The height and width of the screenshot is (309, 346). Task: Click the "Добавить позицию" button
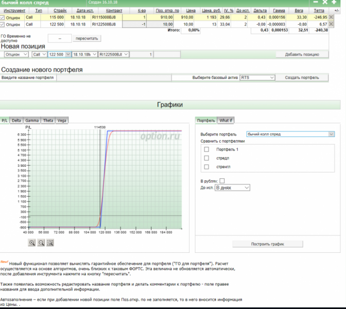302,54
